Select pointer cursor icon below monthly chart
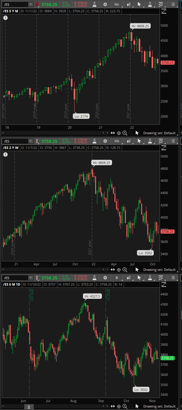The width and height of the screenshot is (182, 410). click(137, 133)
